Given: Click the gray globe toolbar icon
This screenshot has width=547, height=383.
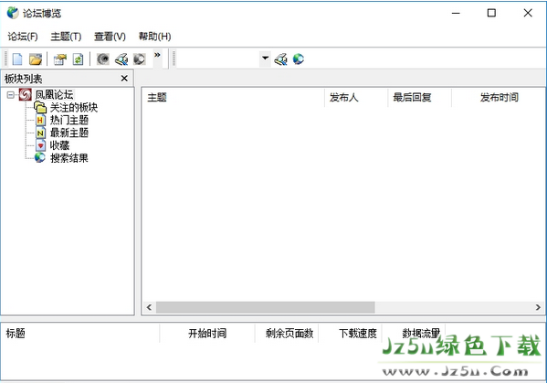Looking at the screenshot, I should [x=139, y=59].
